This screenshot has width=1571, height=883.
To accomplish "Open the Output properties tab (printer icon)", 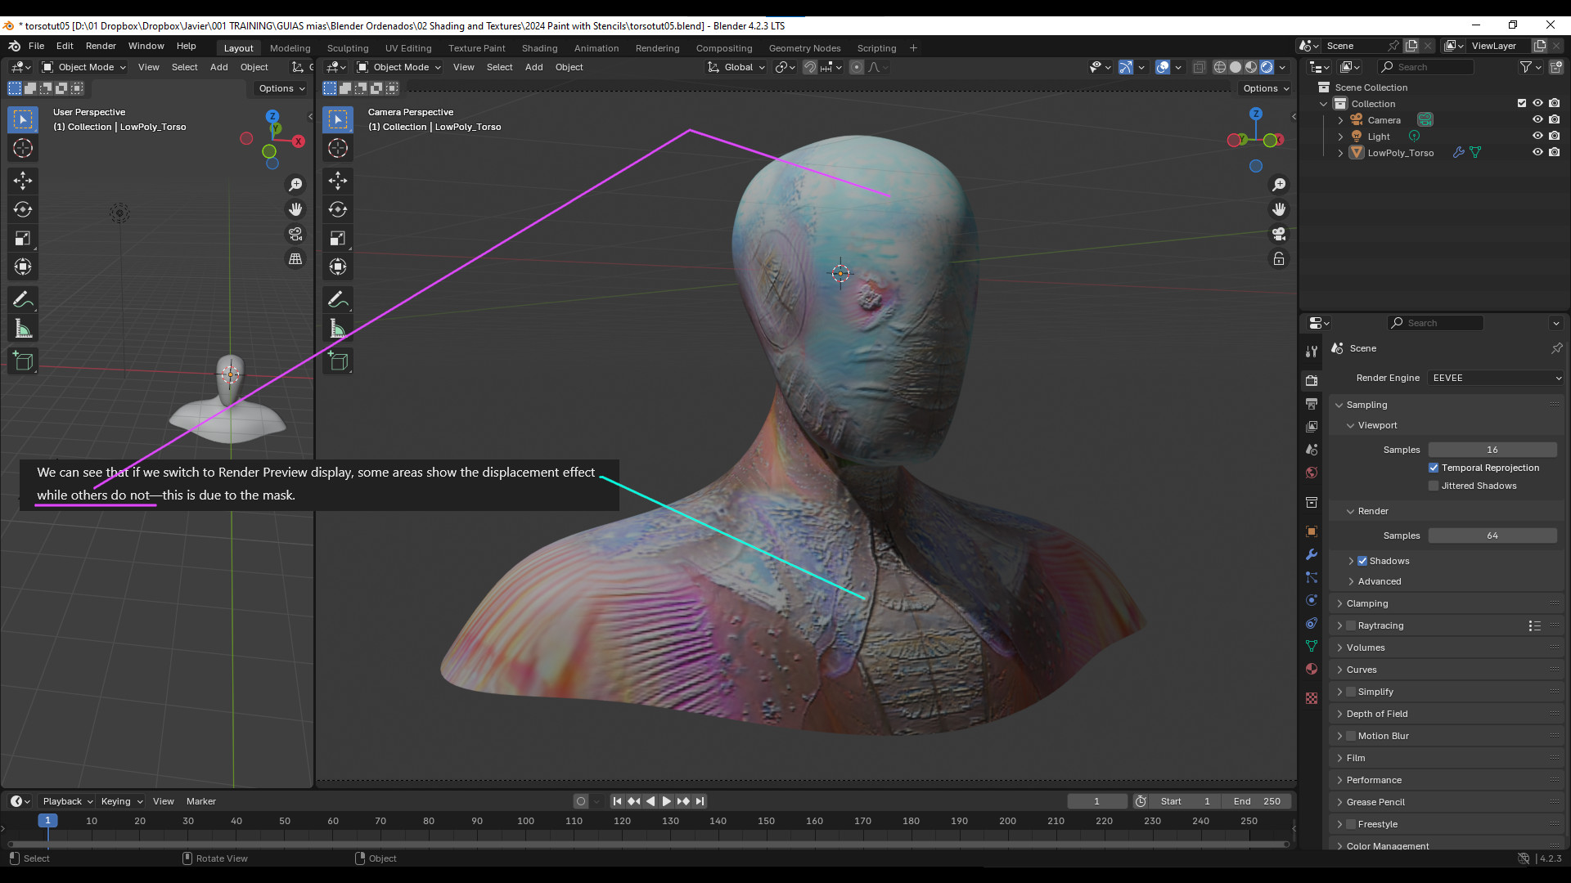I will pyautogui.click(x=1312, y=404).
